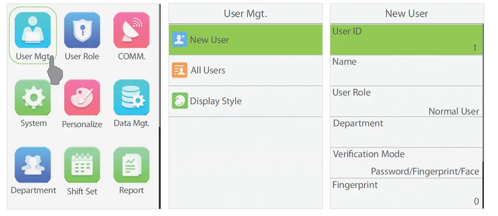Open the Department setting row

pos(406,132)
